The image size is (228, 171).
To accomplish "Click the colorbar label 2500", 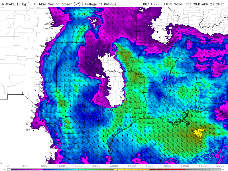I will [96, 166].
